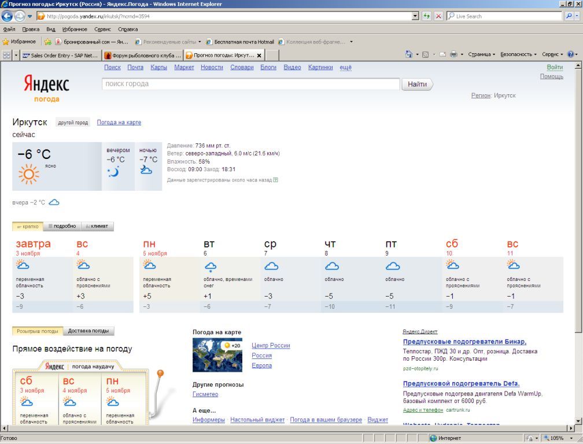Click the Refresh page icon

426,16
